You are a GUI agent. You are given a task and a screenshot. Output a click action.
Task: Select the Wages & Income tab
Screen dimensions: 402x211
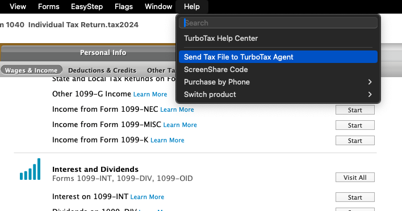point(31,70)
